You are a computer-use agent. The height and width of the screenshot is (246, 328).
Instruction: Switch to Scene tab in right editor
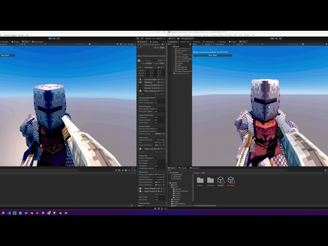click(196, 42)
